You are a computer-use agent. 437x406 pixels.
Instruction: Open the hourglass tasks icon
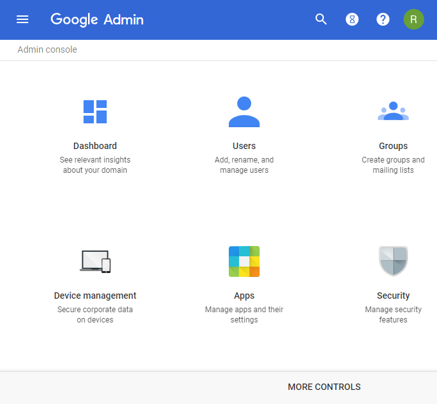click(352, 19)
